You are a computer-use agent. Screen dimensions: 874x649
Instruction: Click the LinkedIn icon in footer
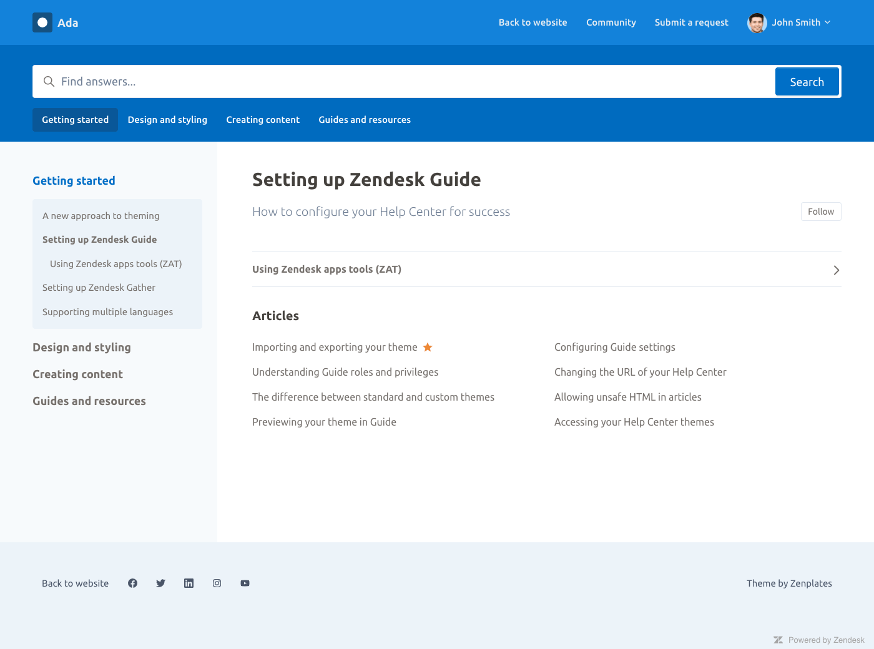[189, 583]
